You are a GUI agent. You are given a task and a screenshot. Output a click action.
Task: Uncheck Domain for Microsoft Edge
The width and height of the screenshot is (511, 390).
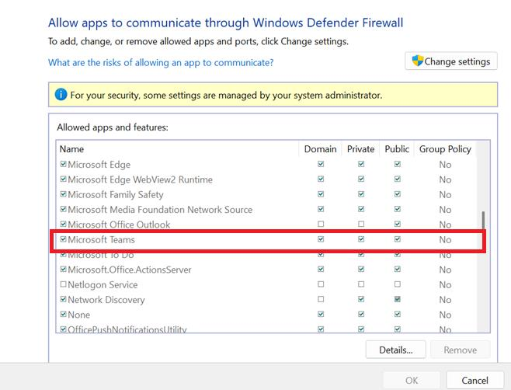coord(321,164)
